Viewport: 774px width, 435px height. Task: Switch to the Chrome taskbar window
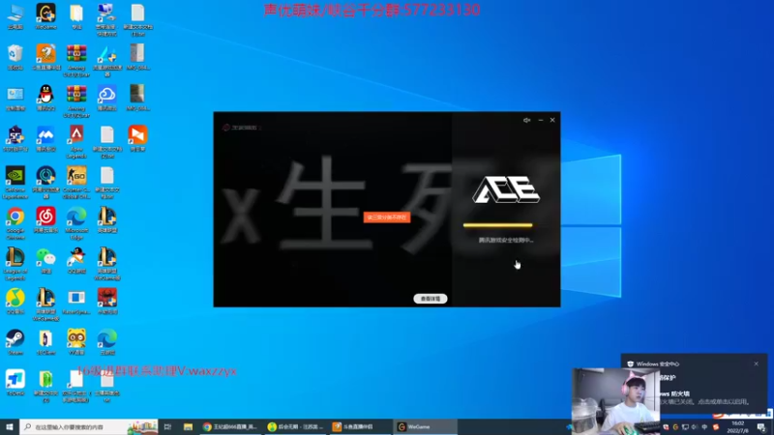pyautogui.click(x=230, y=426)
